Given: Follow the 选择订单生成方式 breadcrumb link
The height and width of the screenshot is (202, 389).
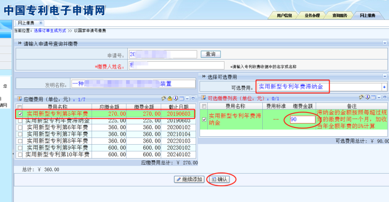Looking at the screenshot, I should coord(50,31).
